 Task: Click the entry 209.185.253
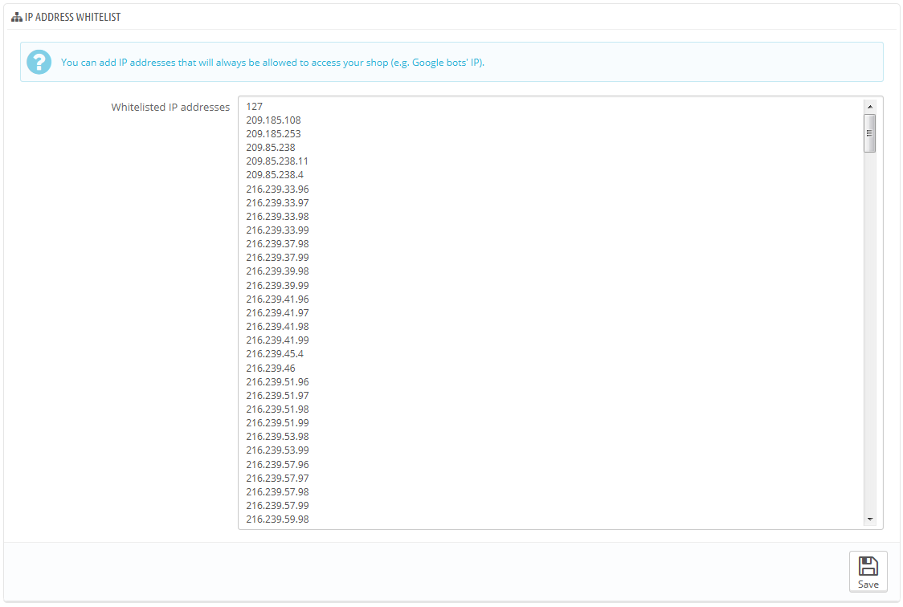point(273,134)
